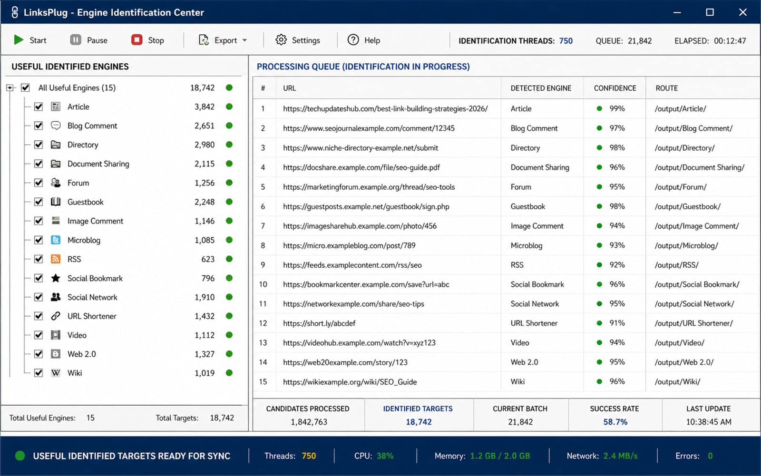Open the Help question mark icon

pos(353,40)
